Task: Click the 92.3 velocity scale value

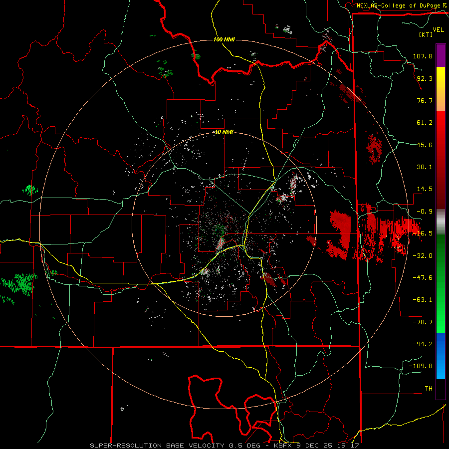Action: [x=425, y=78]
